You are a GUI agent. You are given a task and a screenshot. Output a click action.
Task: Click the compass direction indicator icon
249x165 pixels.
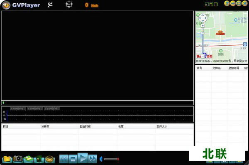coord(69,4)
